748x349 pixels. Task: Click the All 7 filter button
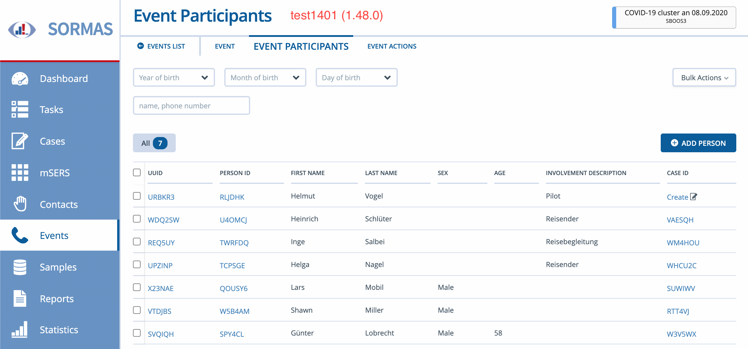click(x=154, y=143)
